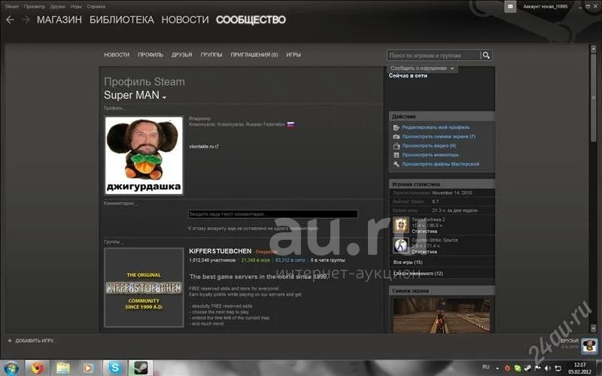Click the comment text input field
This screenshot has height=376, width=602.
point(273,214)
